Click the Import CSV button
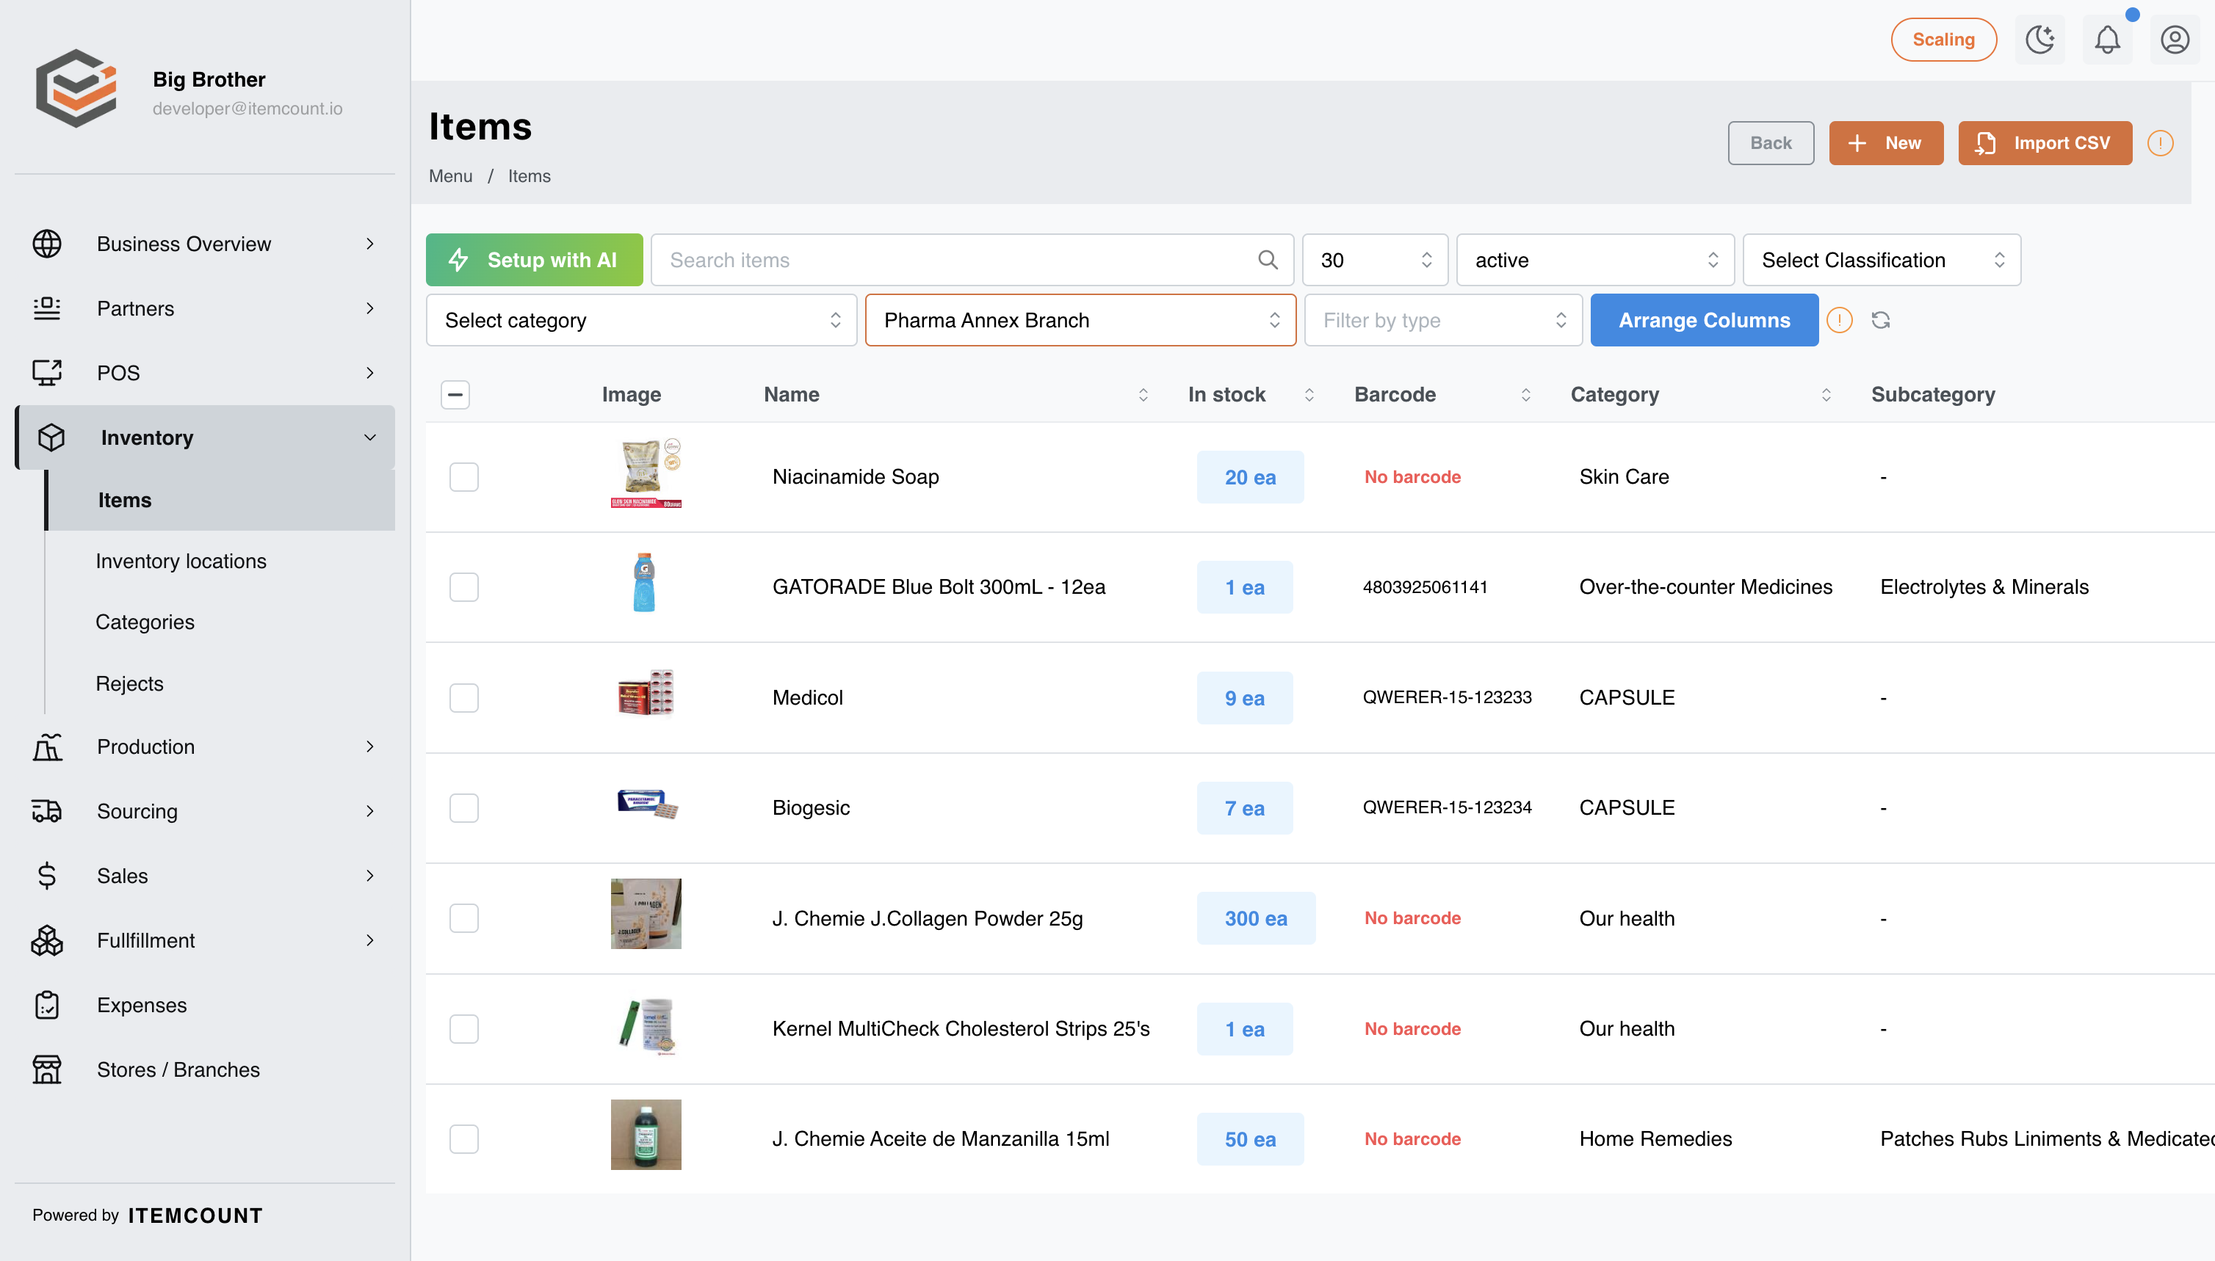The height and width of the screenshot is (1261, 2215). point(2045,143)
